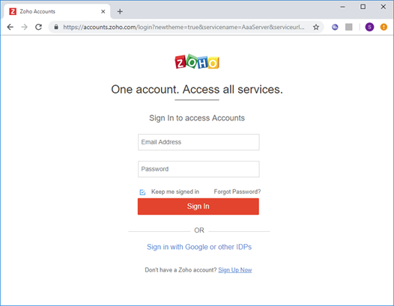The width and height of the screenshot is (394, 306).
Task: Click the browser forward arrow
Action: tap(25, 27)
